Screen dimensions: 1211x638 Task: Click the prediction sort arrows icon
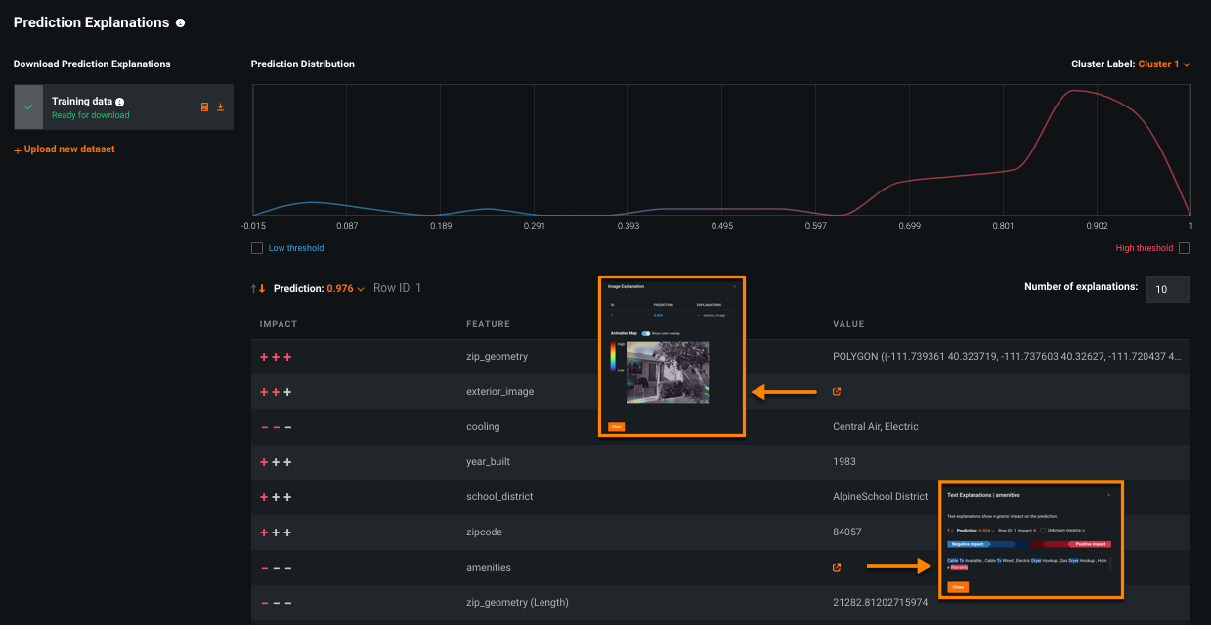pyautogui.click(x=258, y=288)
